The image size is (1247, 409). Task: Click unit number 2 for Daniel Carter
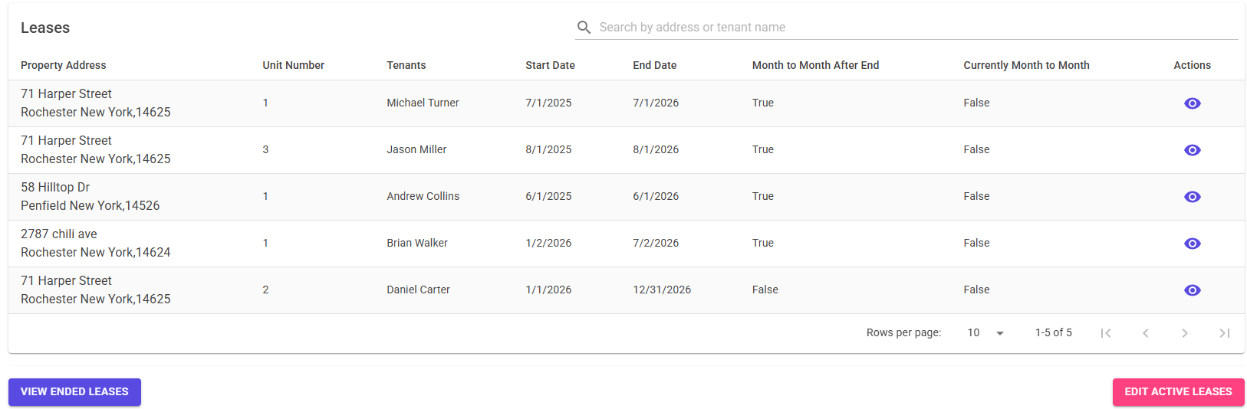[x=265, y=290]
